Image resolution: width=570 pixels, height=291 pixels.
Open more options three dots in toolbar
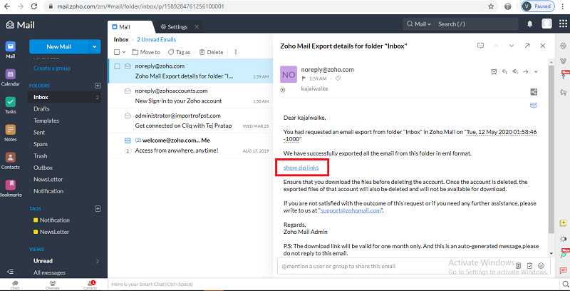236,52
